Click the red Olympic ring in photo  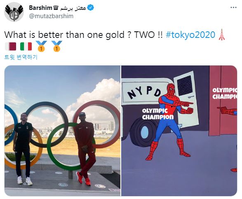pos(97,124)
